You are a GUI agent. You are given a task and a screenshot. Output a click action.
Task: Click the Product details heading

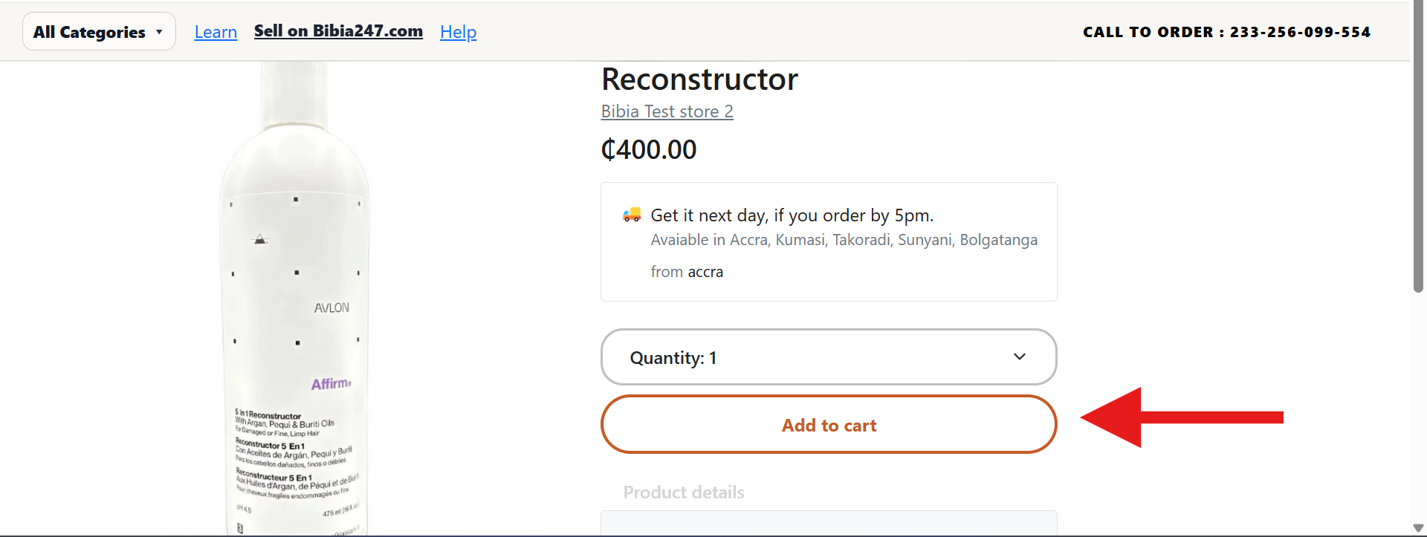click(x=684, y=492)
